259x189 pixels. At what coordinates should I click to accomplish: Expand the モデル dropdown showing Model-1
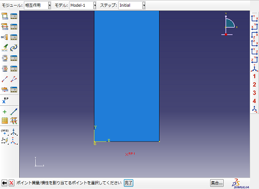(x=83, y=5)
